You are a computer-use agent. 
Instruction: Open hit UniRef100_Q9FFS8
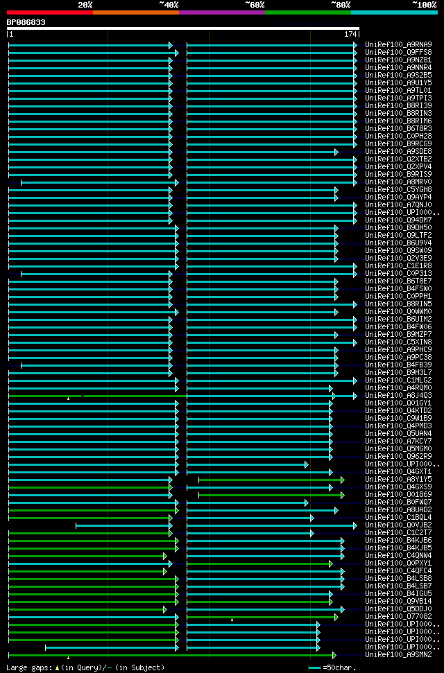click(398, 53)
